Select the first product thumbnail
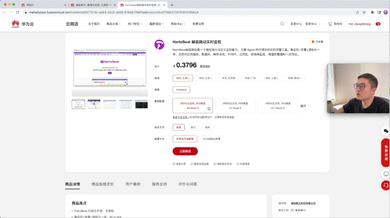Image resolution: width=390 pixels, height=218 pixels. (78, 104)
